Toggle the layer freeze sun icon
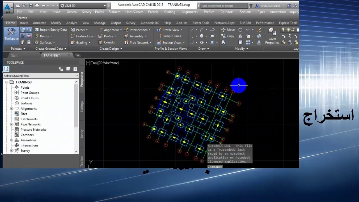The width and height of the screenshot is (359, 202). [288, 30]
